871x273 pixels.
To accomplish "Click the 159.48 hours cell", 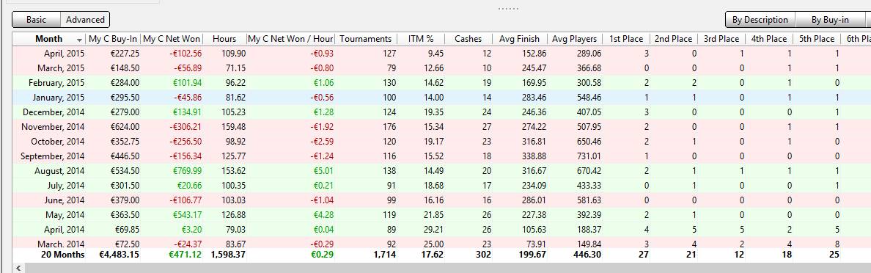I will pyautogui.click(x=233, y=127).
